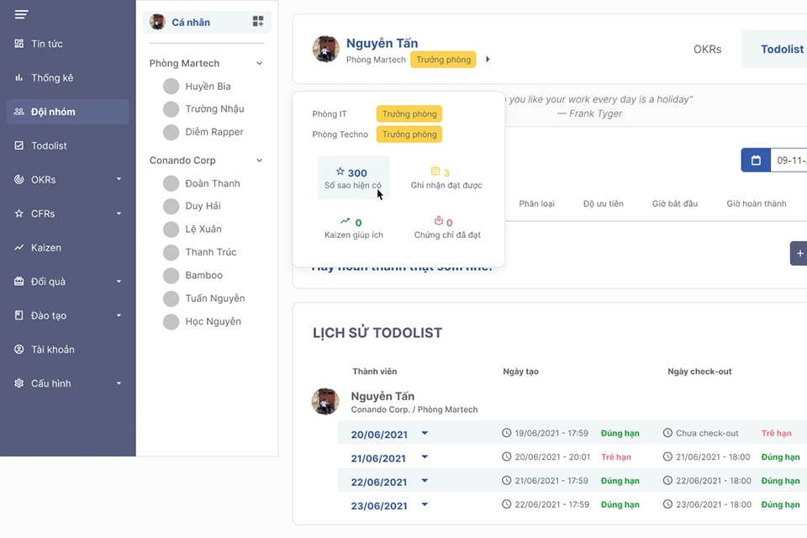Expand the 20/06/2021 history row
This screenshot has height=538, width=807.
(425, 433)
